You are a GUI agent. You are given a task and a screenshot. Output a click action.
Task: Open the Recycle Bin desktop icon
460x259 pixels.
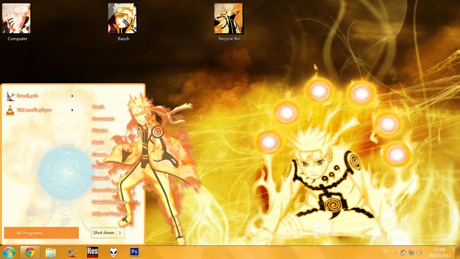pyautogui.click(x=229, y=22)
